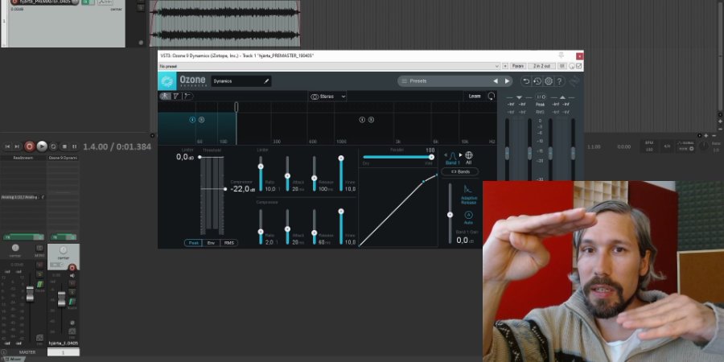Click the Limiter Ratio slider
Image resolution: width=724 pixels, height=362 pixels.
pos(261,174)
